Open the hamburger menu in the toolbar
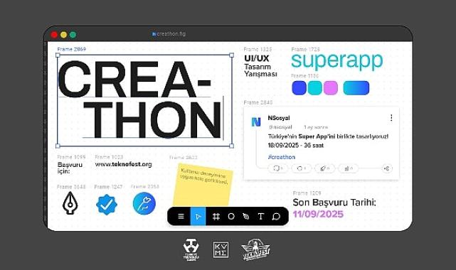The image size is (456, 270). [x=181, y=217]
